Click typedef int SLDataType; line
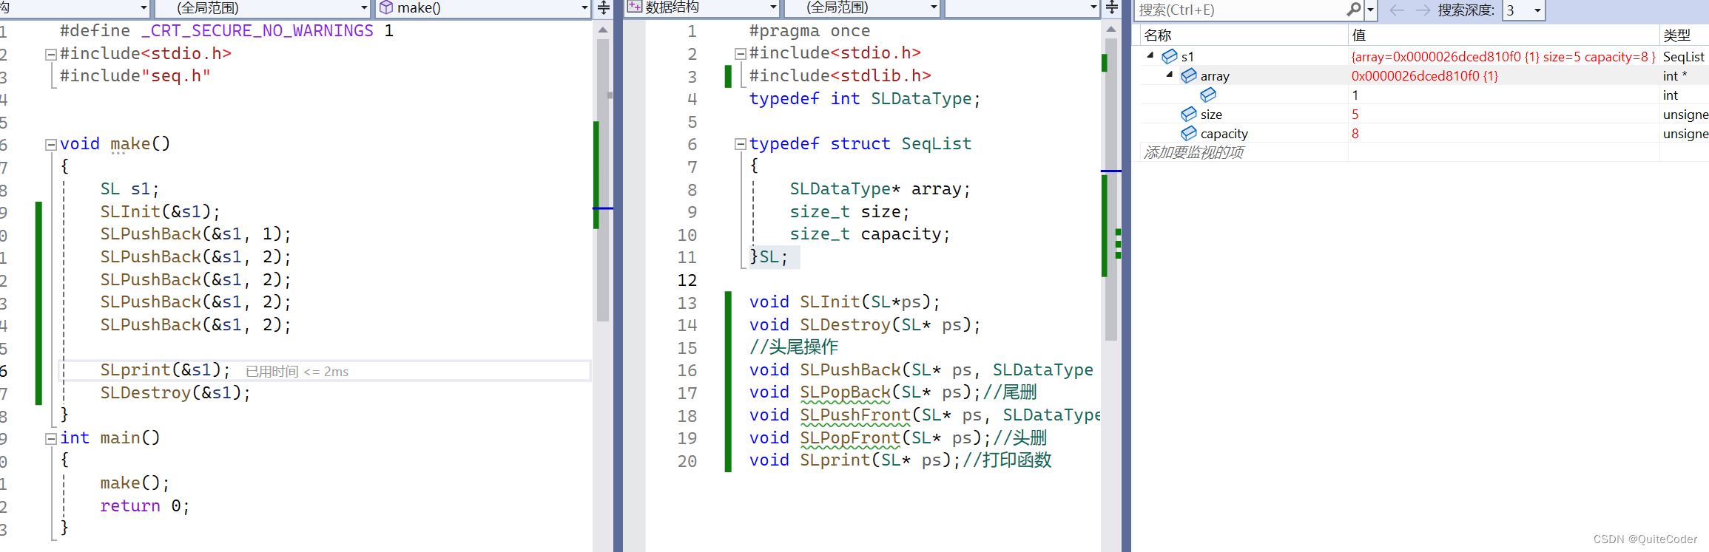The image size is (1709, 552). coord(865,99)
